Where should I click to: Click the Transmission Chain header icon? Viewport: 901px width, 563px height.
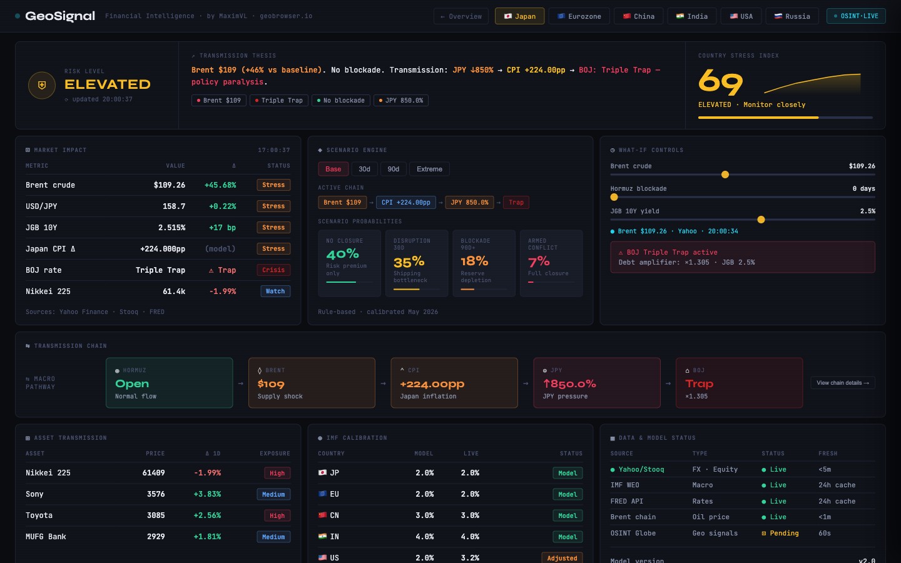28,346
